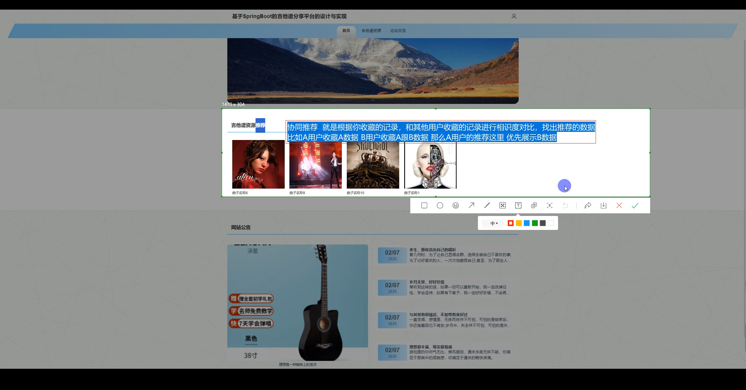Click the OCR text recognition icon
The width and height of the screenshot is (746, 390).
pos(550,205)
